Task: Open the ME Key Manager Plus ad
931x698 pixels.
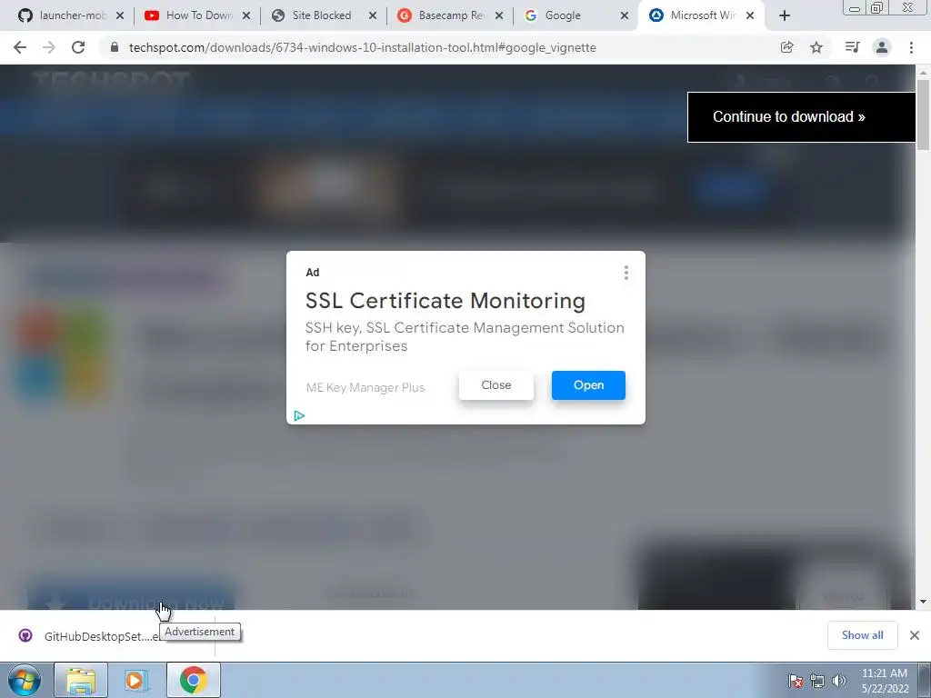Action: (588, 385)
